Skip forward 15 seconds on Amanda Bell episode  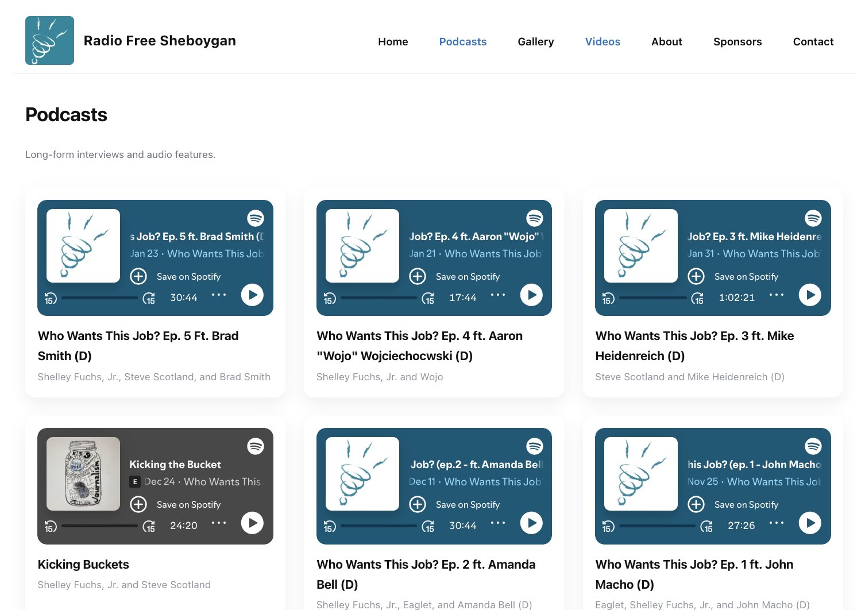[x=428, y=526]
